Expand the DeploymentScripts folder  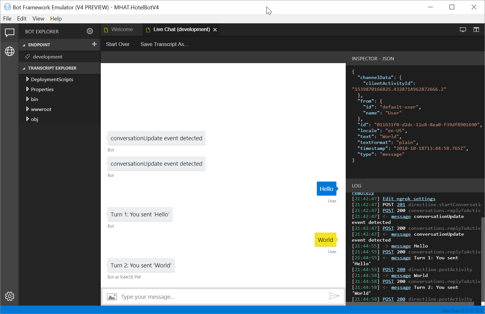tap(27, 79)
